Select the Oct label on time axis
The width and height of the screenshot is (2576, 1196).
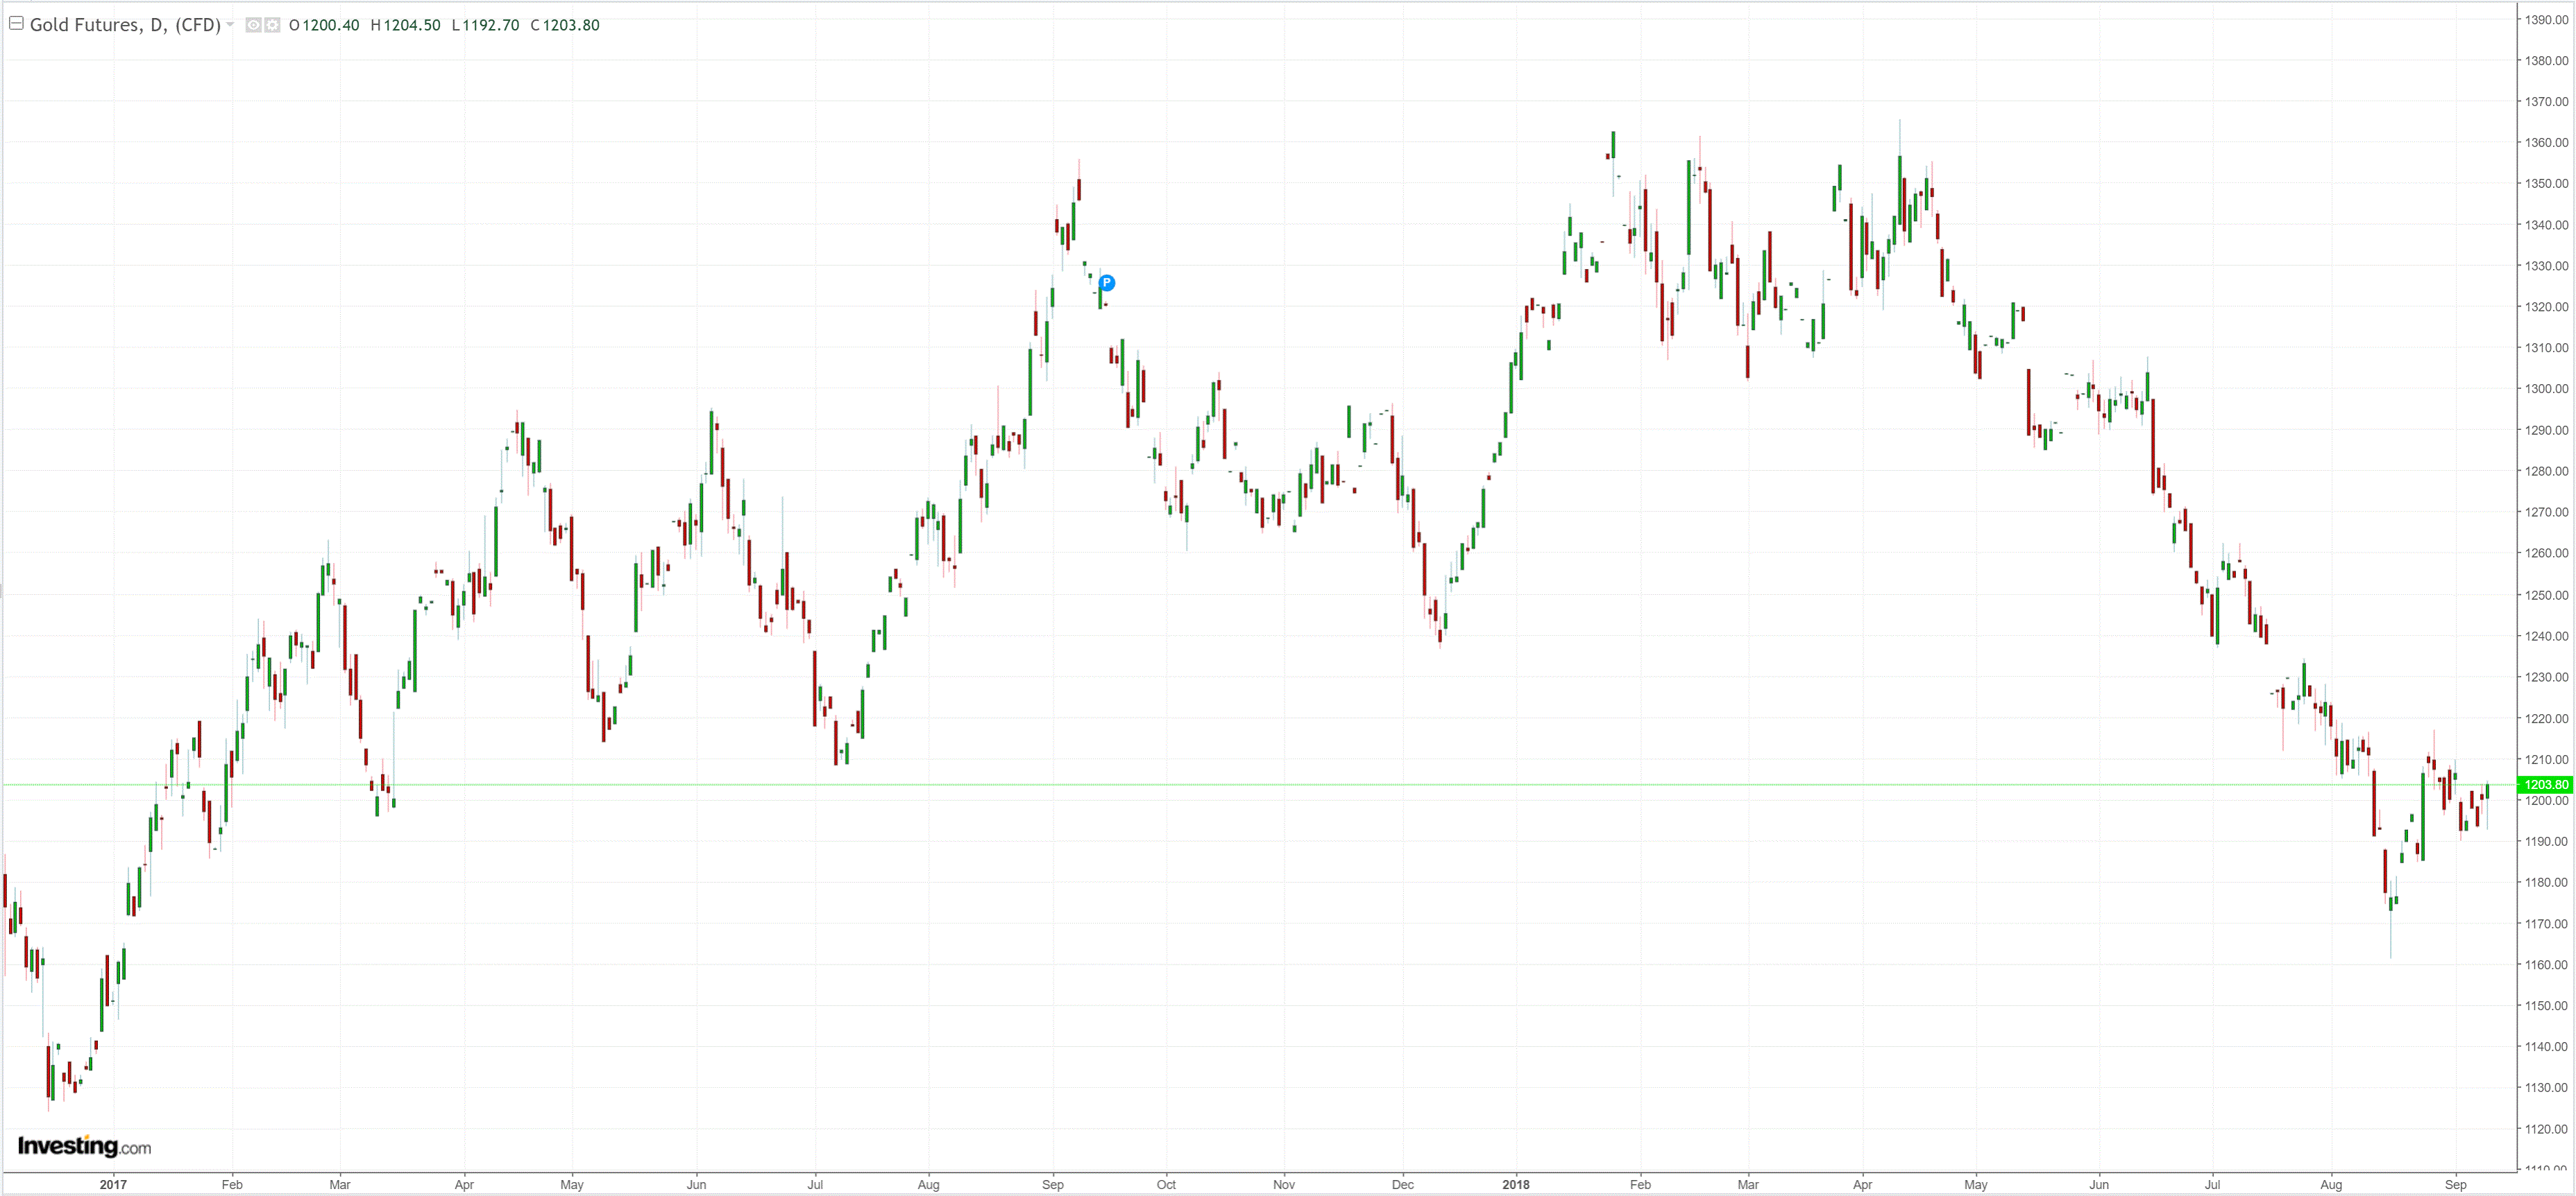[1166, 1184]
